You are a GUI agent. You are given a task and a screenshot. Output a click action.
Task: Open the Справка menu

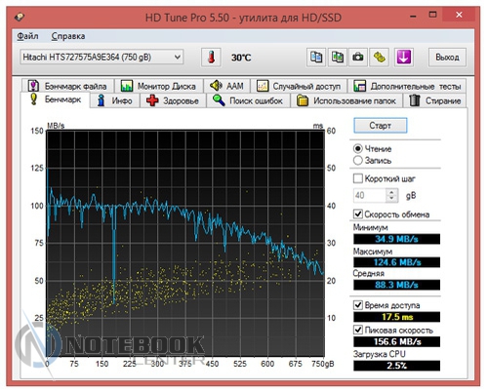(68, 36)
